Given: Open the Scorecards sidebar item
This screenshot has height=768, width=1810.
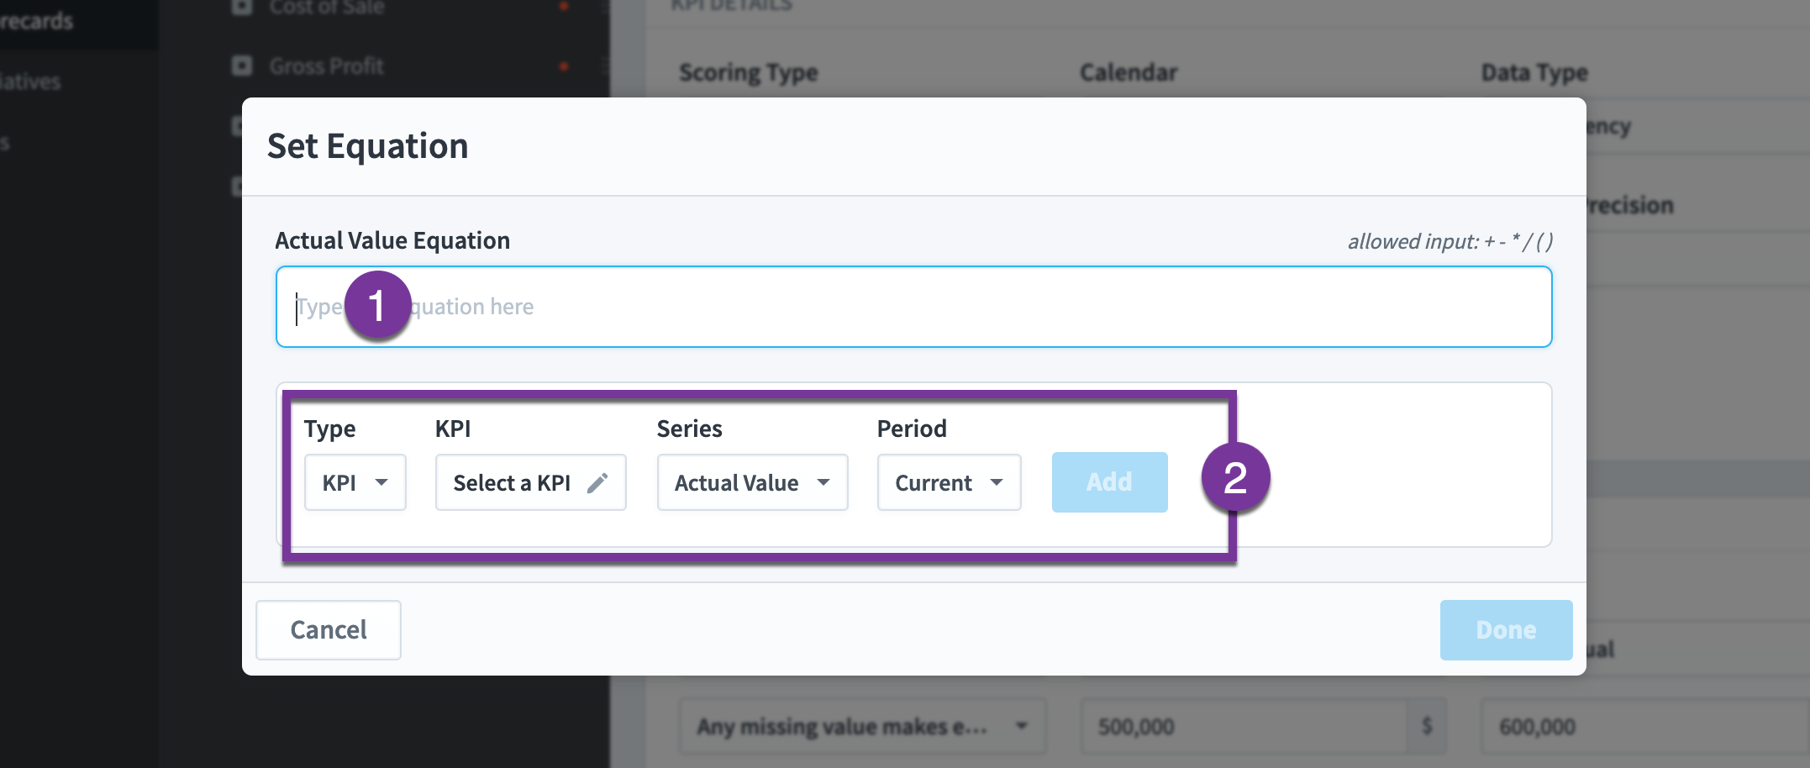Looking at the screenshot, I should 37,21.
